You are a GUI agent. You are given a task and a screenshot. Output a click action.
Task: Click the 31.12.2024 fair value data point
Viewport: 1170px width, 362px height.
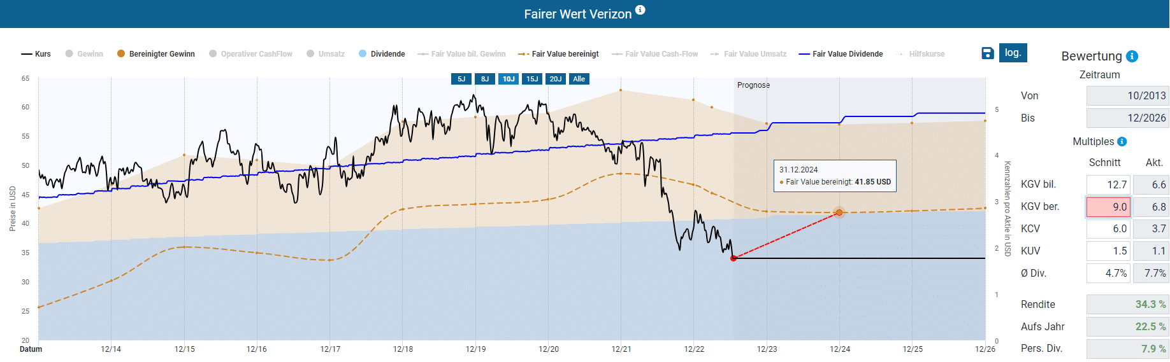(839, 212)
